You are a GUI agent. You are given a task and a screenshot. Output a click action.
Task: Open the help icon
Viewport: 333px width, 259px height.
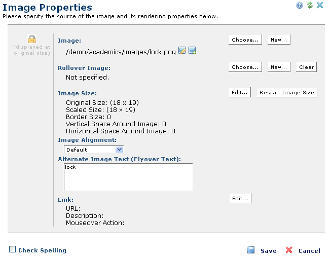point(300,5)
